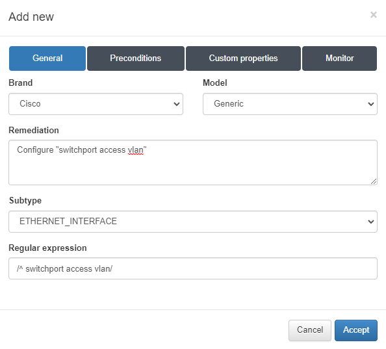386x349 pixels.
Task: Close the Add new dialog
Action: 374,15
